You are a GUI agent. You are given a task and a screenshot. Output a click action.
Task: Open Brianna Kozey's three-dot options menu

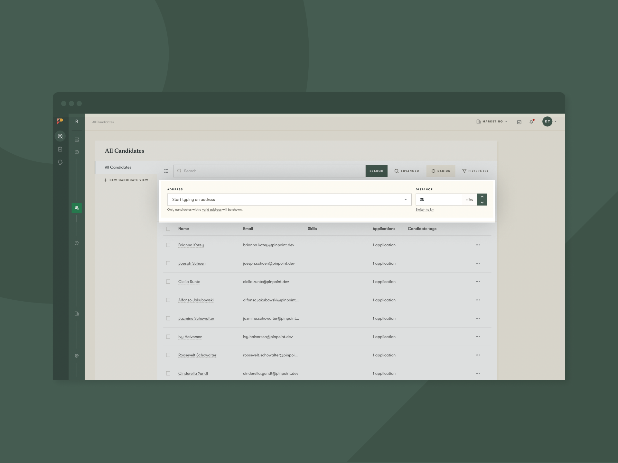pos(478,245)
